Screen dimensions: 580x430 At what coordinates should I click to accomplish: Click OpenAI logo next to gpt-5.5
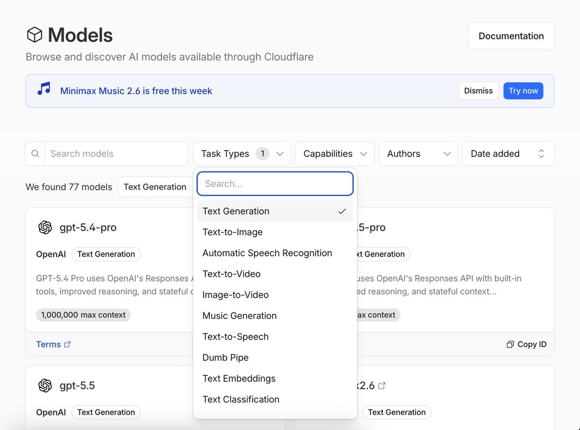point(45,385)
